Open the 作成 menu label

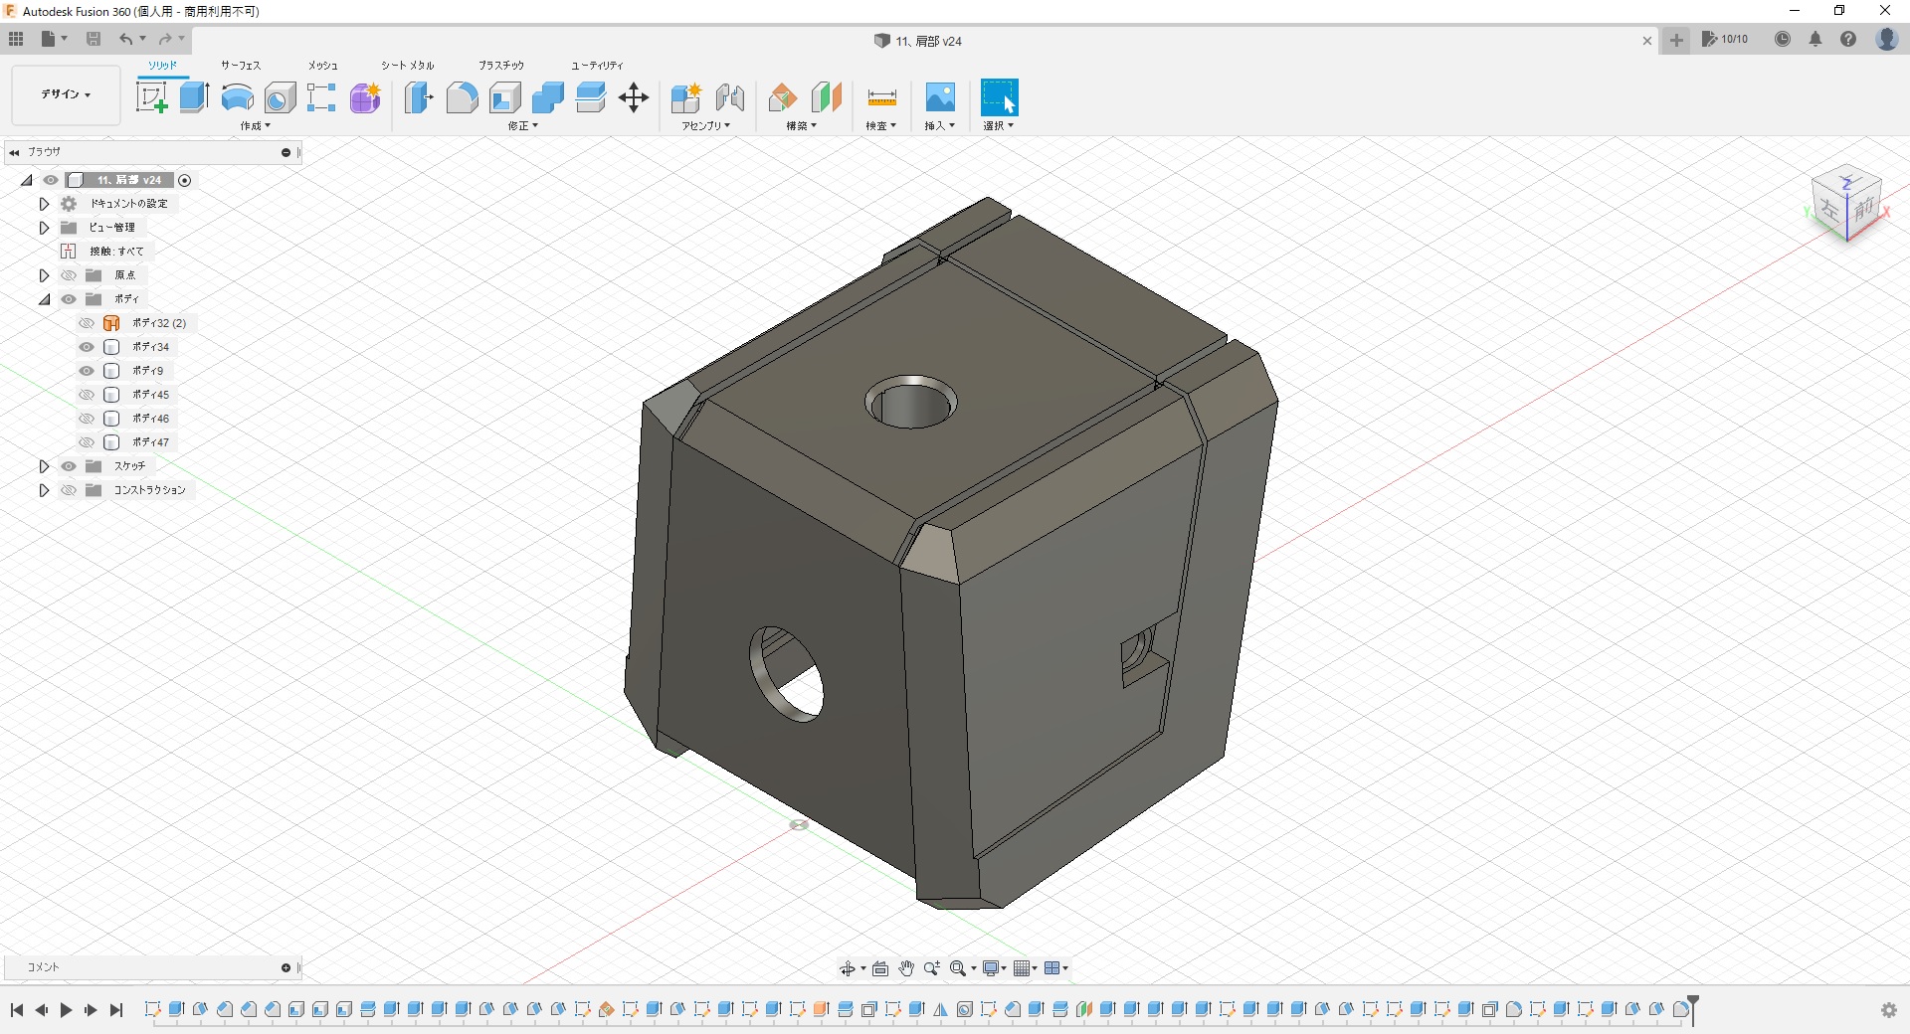[255, 126]
